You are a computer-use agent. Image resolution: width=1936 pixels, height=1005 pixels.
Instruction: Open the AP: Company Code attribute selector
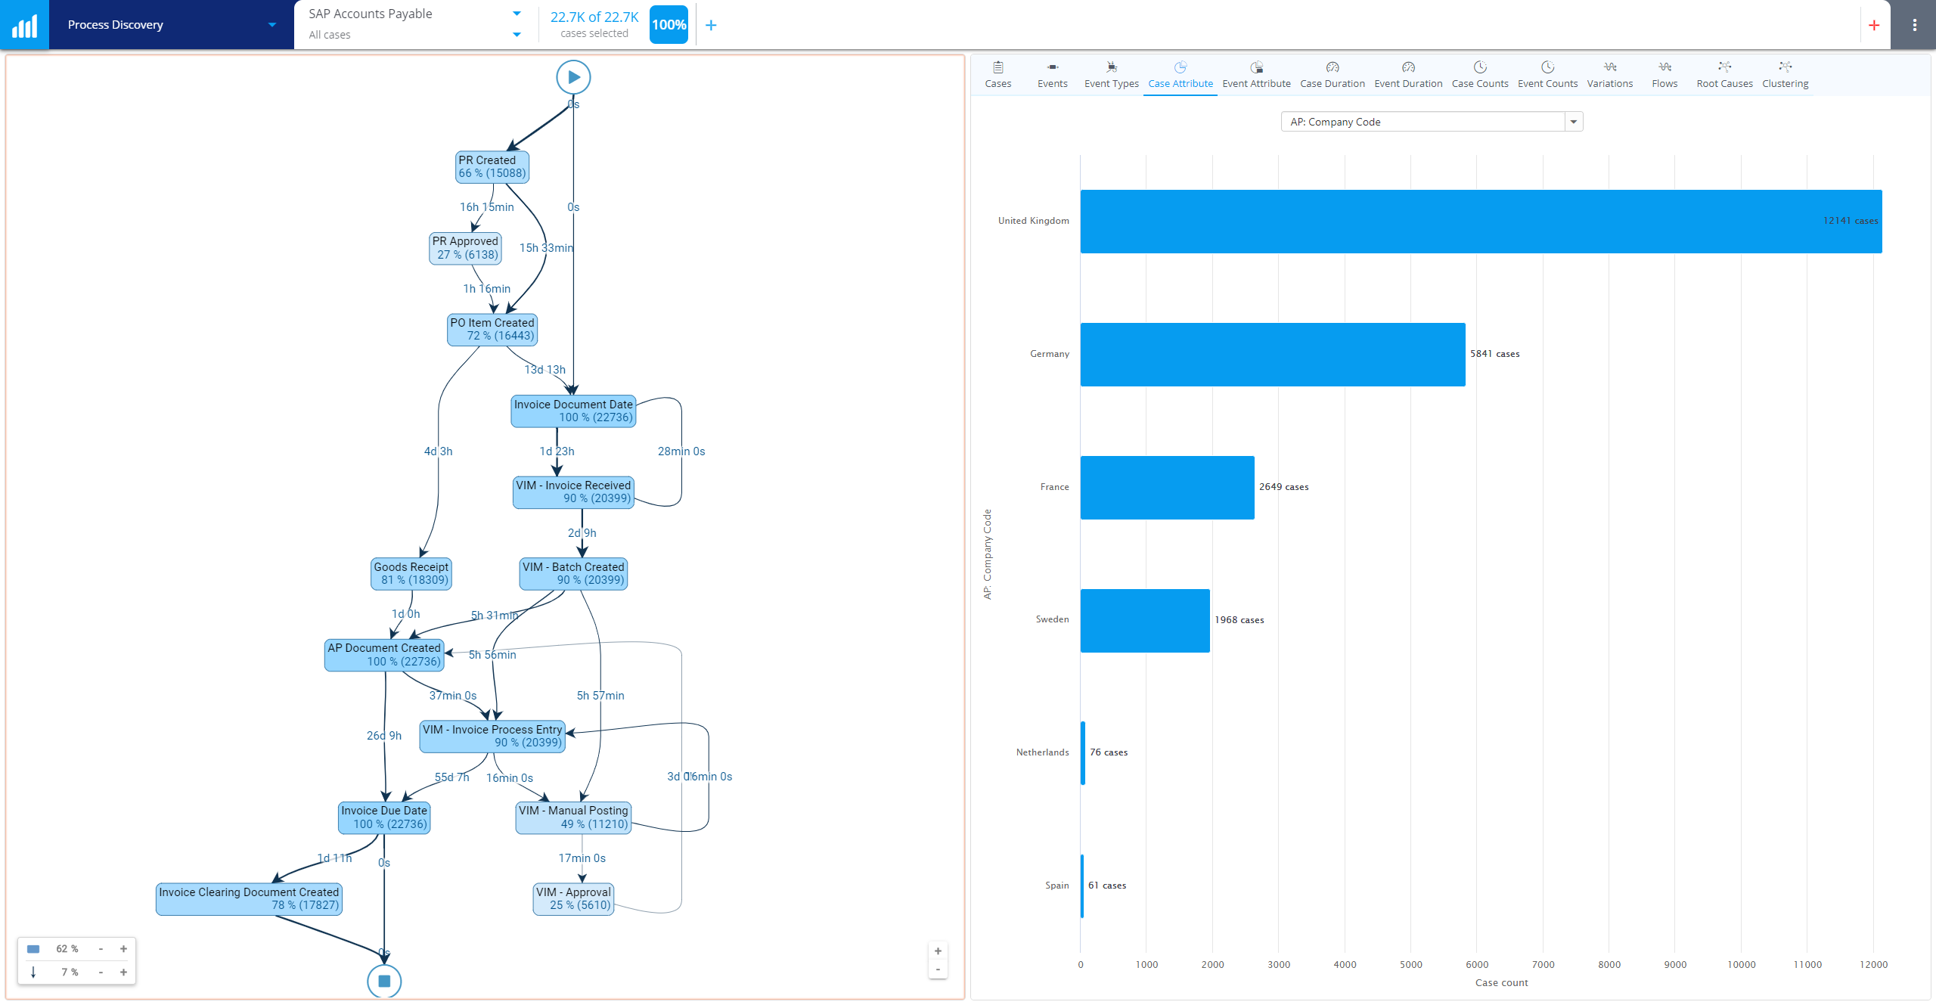tap(1573, 121)
